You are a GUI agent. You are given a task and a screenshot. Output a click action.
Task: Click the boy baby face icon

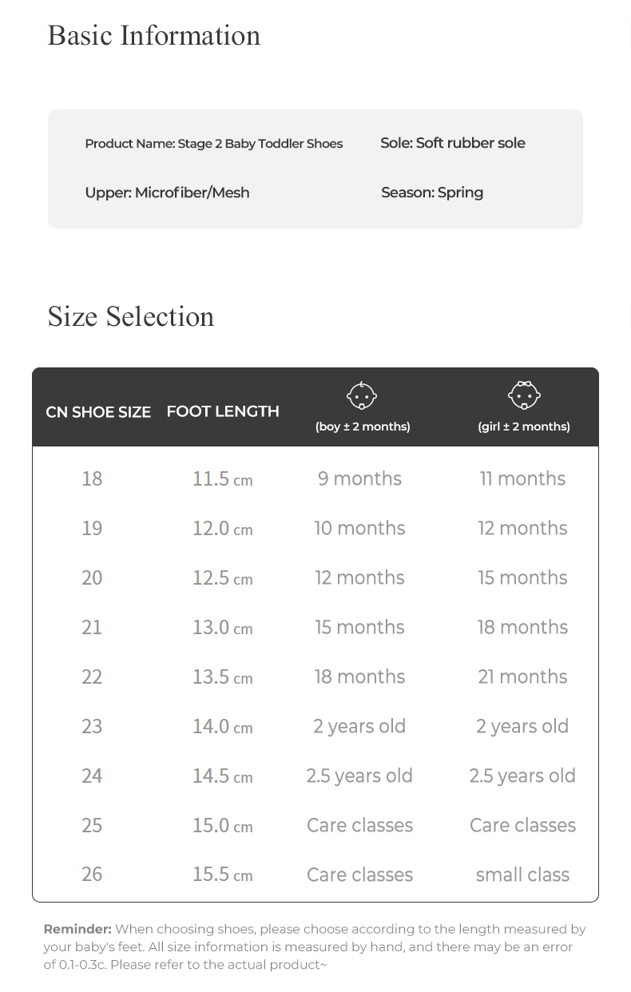tap(362, 395)
